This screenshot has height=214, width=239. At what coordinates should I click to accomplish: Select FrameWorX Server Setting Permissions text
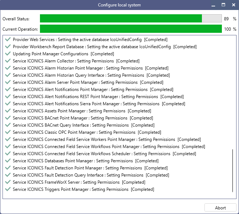coord(79,182)
